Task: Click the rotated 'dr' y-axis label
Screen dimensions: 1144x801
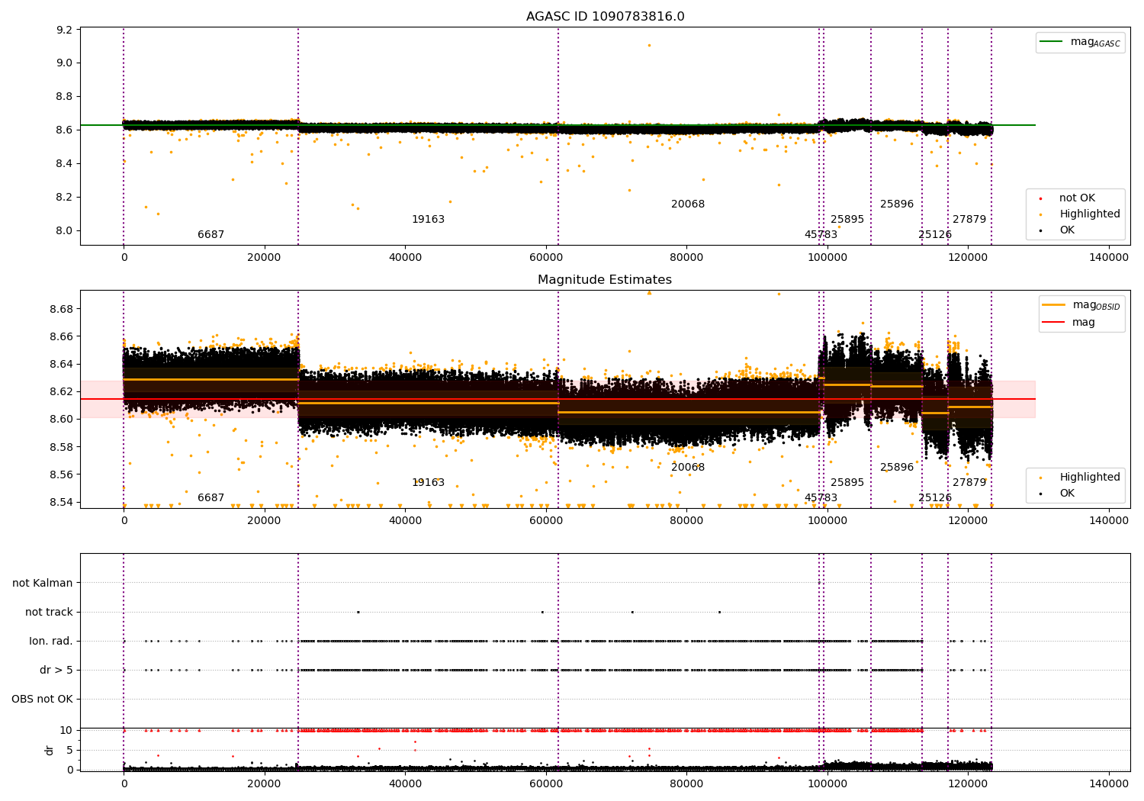Action: 50,750
